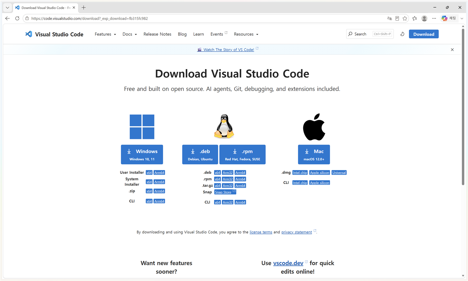Viewport: 468px width, 281px height.
Task: Open the Release Notes page
Action: (x=157, y=34)
